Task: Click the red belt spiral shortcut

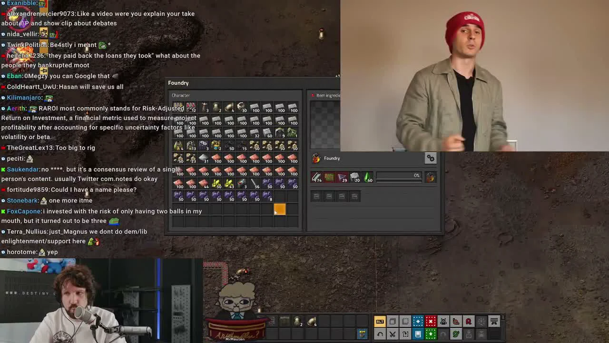Action: pyautogui.click(x=456, y=322)
